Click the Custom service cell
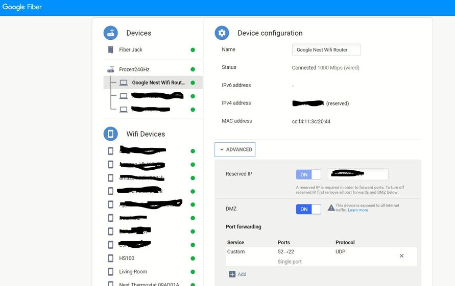The width and height of the screenshot is (455, 286). (236, 251)
